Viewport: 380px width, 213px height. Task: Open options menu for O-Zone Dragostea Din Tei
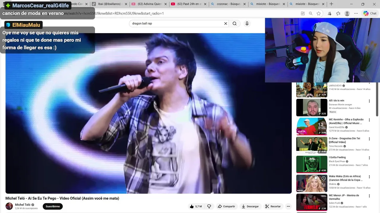369,139
